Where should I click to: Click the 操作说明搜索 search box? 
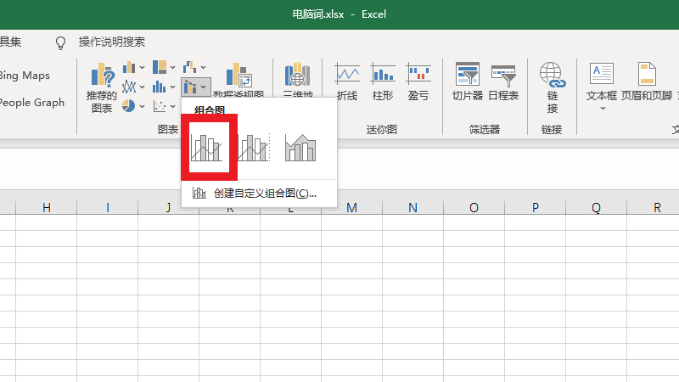(111, 42)
